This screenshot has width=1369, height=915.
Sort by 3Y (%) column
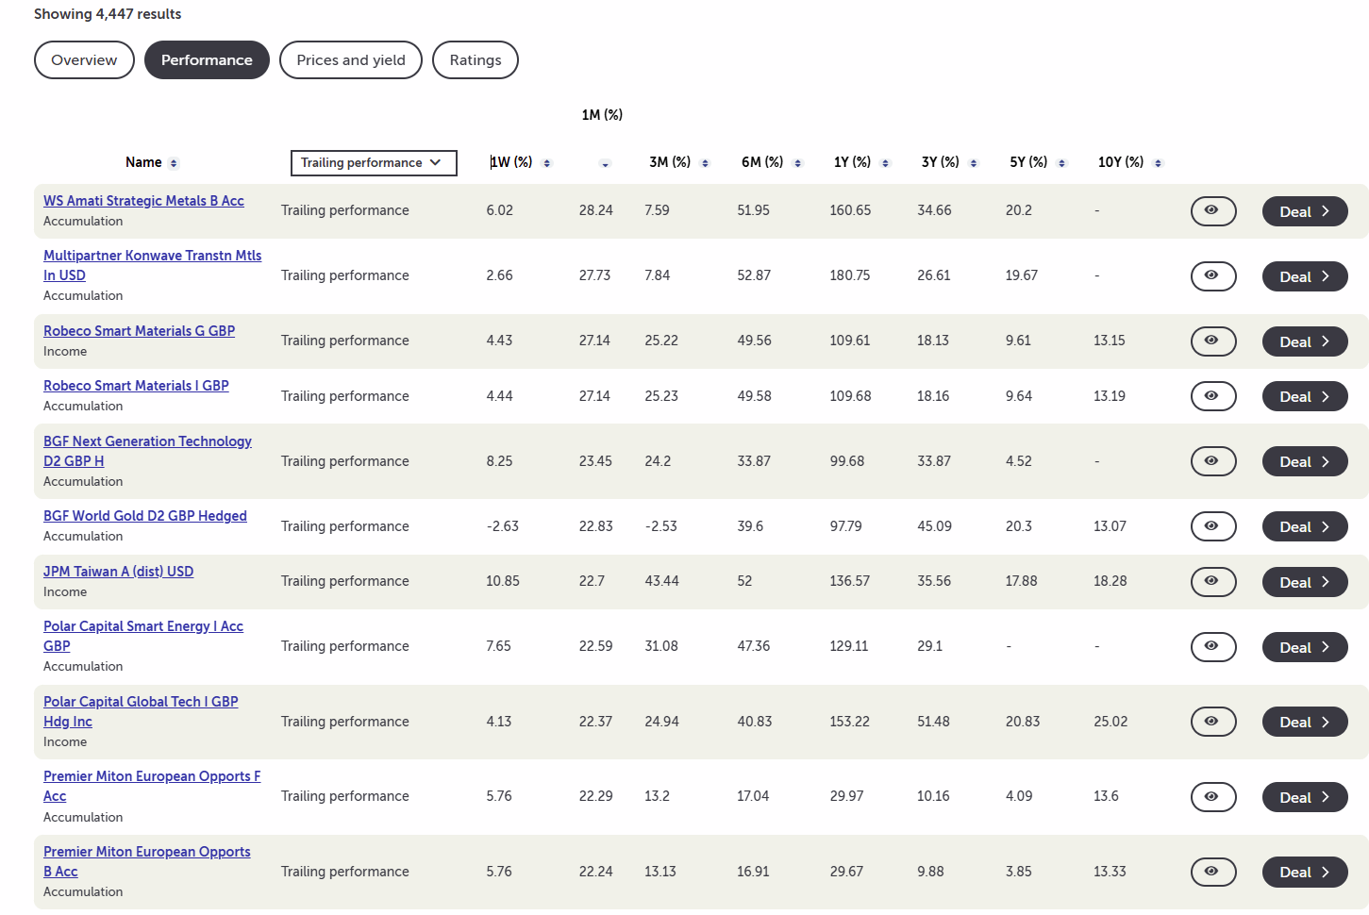(x=974, y=163)
